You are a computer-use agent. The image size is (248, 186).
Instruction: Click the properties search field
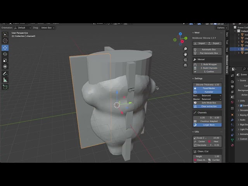click(245, 69)
